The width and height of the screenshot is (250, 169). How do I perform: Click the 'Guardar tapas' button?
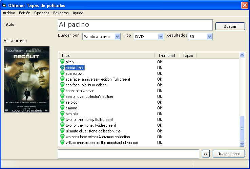click(229, 154)
